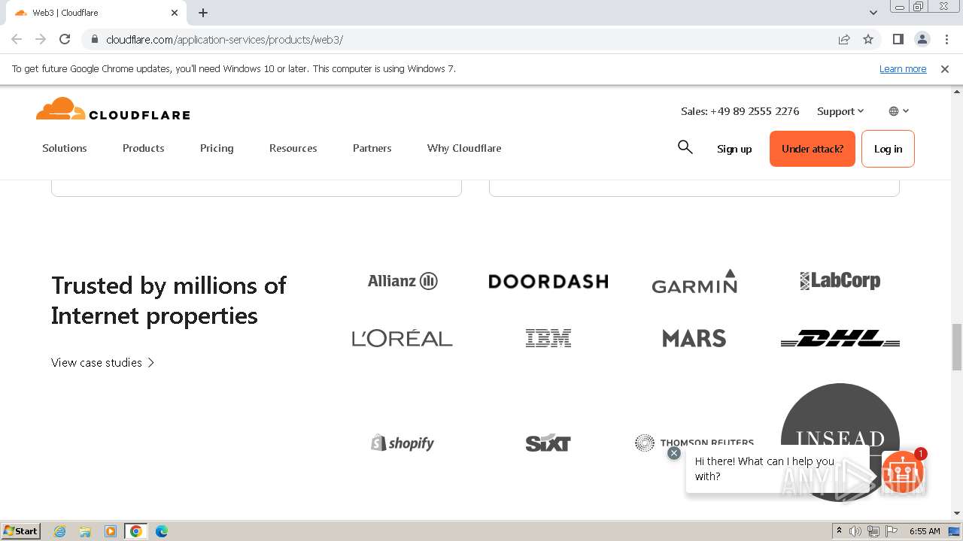Reload the current page

click(x=65, y=39)
